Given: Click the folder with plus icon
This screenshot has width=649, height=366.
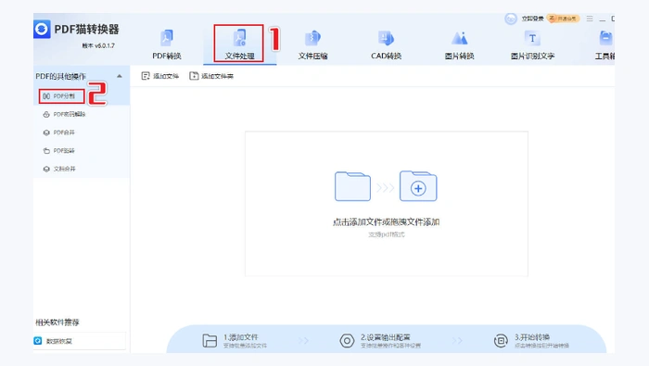Looking at the screenshot, I should pyautogui.click(x=418, y=186).
